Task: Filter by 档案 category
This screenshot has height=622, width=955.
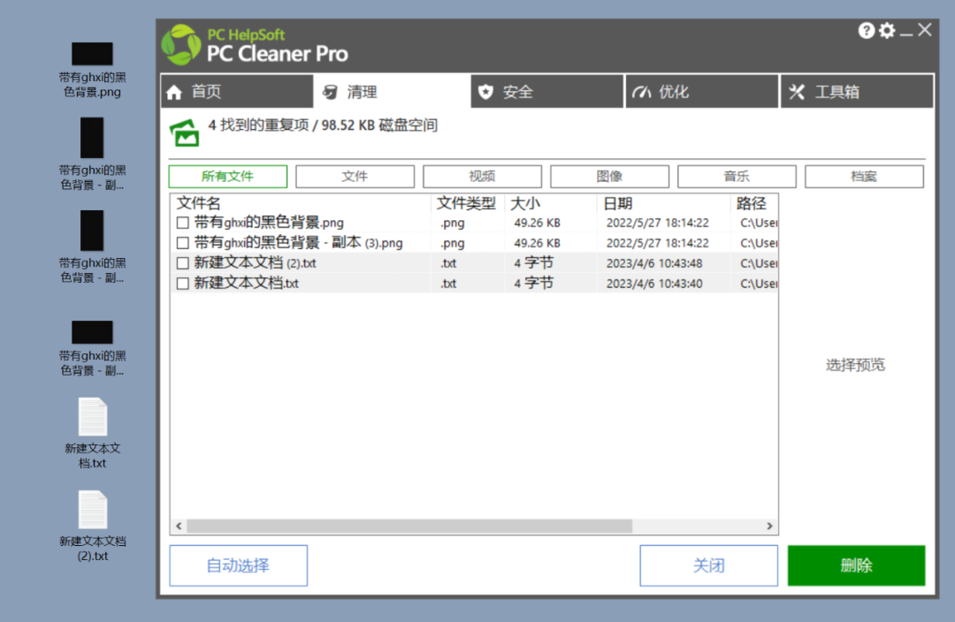Action: pos(864,177)
